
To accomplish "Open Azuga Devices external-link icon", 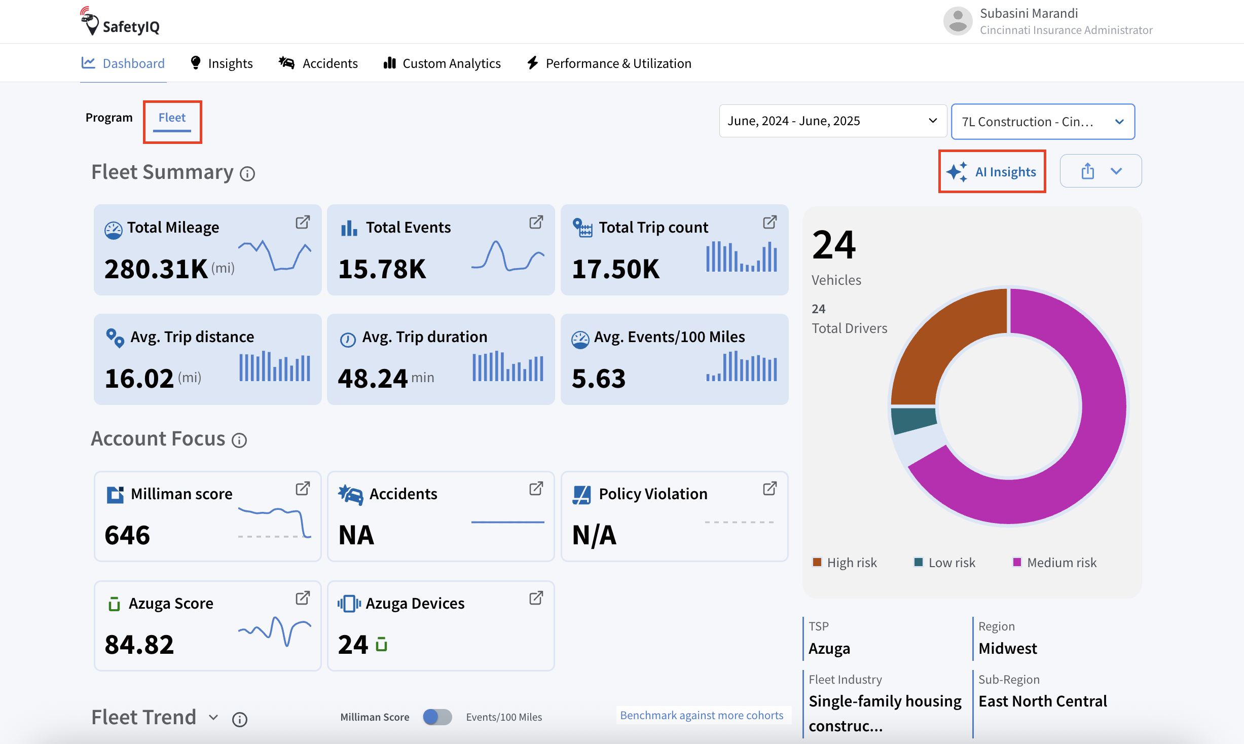I will (536, 598).
